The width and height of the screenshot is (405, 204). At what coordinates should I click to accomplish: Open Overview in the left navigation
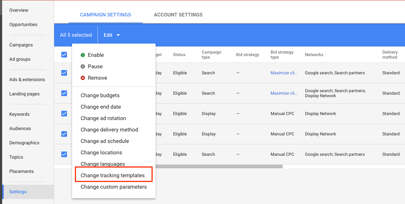pyautogui.click(x=19, y=10)
